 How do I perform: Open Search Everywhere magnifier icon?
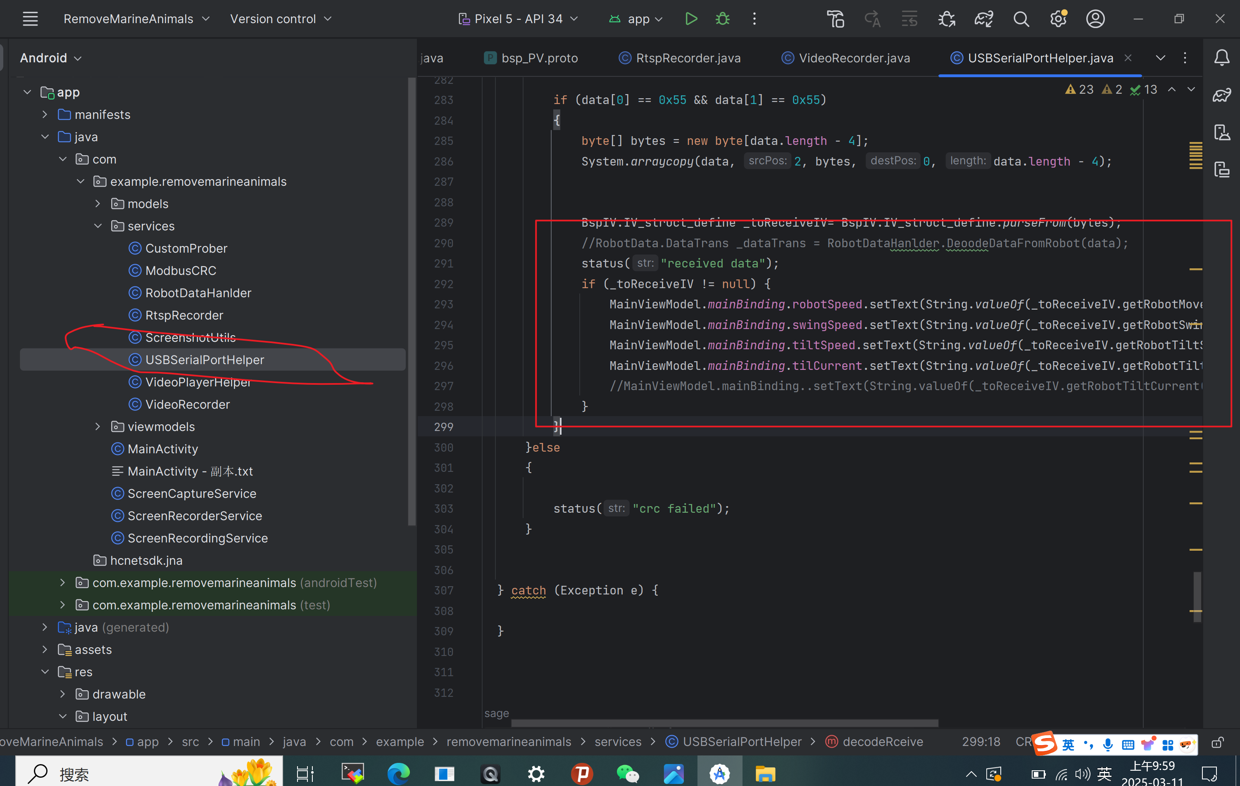tap(1021, 19)
